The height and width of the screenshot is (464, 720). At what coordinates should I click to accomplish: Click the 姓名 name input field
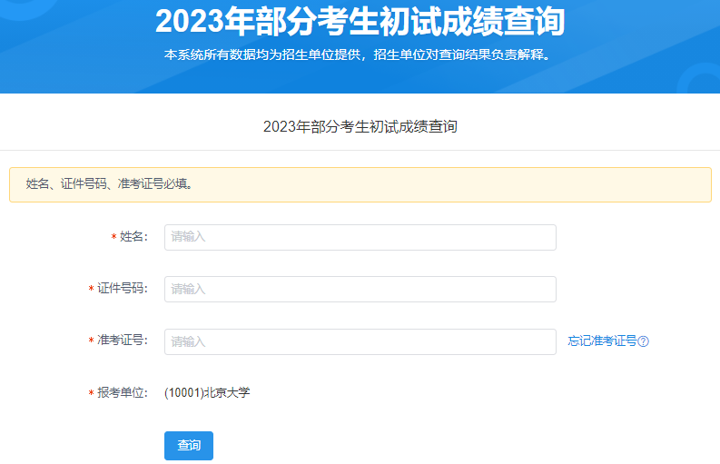coord(360,237)
